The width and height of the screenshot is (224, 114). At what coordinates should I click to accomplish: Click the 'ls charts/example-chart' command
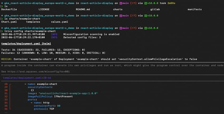(x=22, y=19)
